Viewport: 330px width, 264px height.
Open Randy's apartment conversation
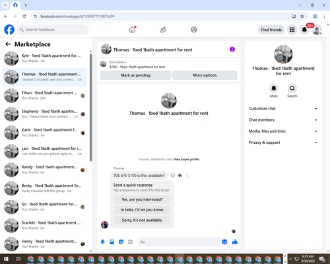(44, 170)
